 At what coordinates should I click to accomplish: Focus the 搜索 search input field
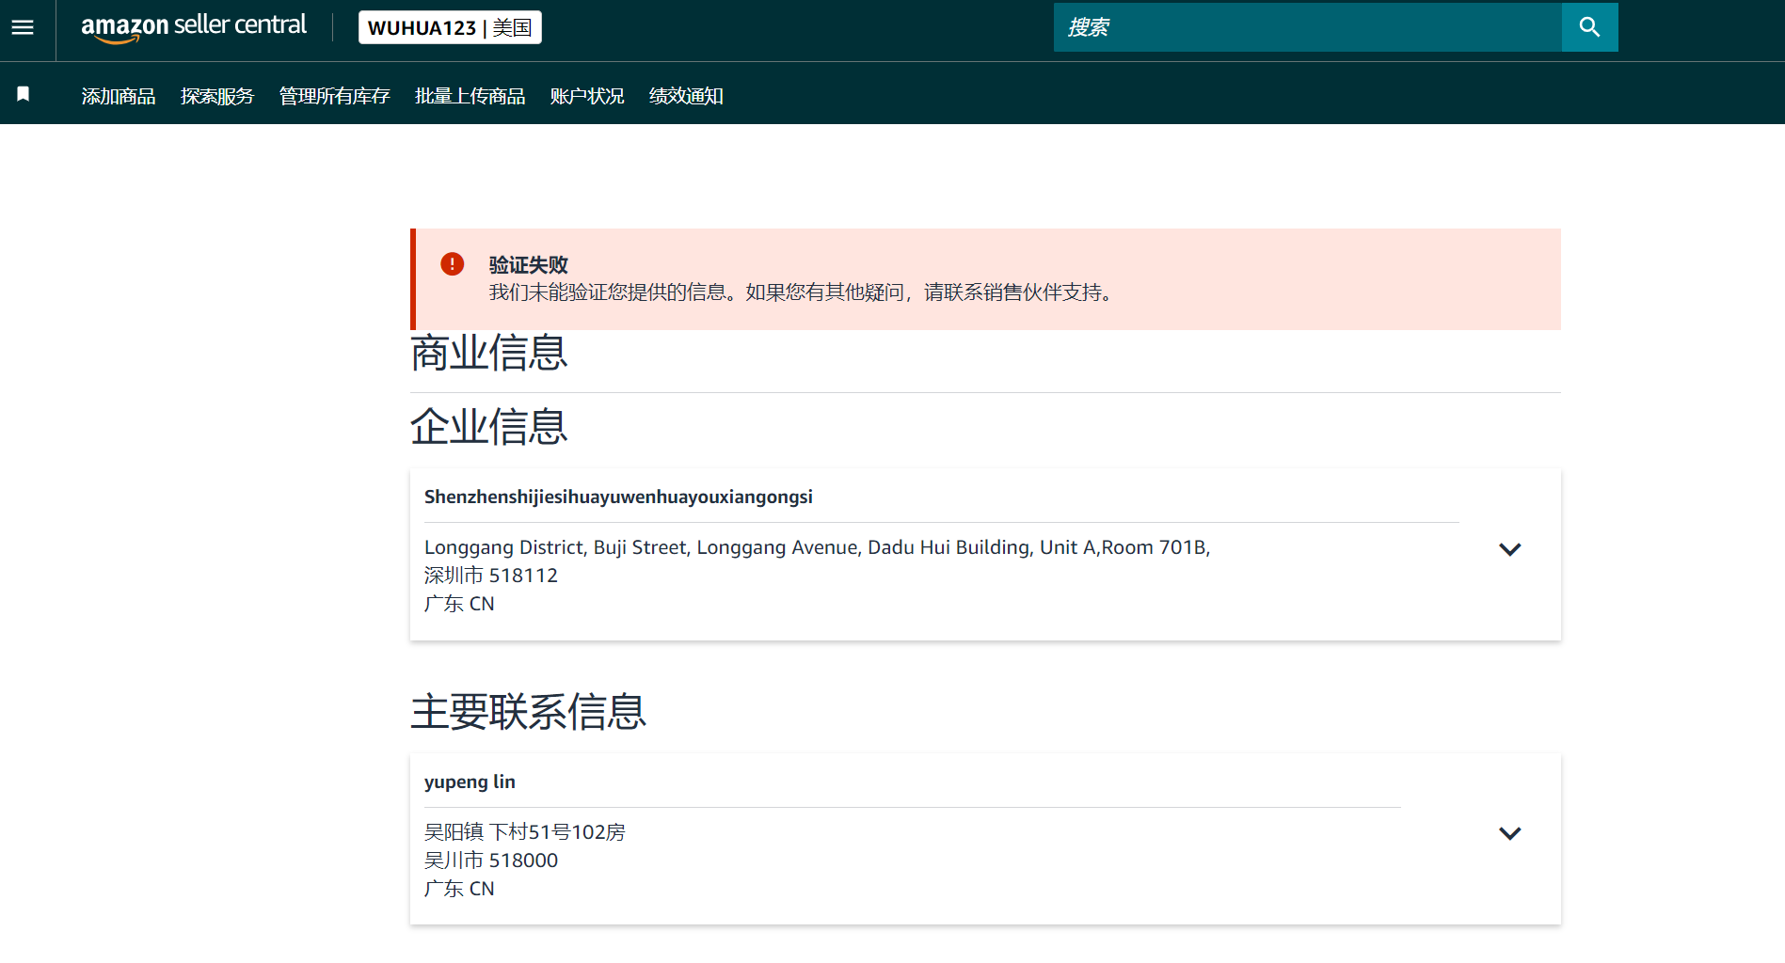click(1307, 27)
